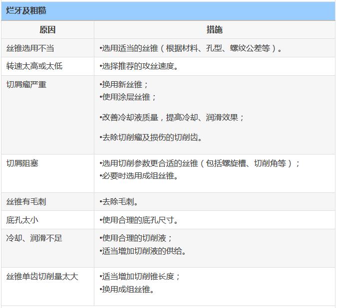Click the bullet text 使用涂层丝锥
338x308 pixels.
[x=128, y=97]
